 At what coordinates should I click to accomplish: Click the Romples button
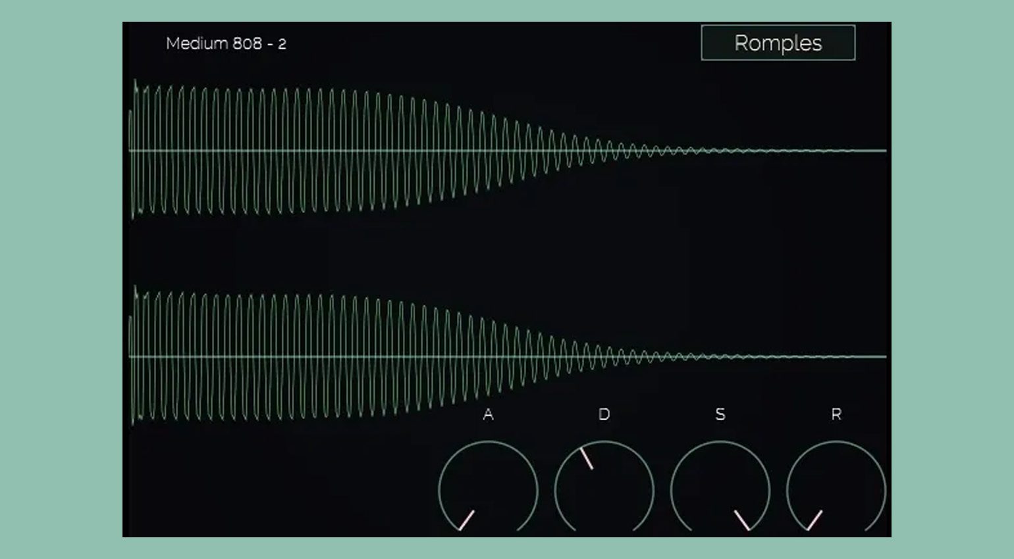(778, 43)
